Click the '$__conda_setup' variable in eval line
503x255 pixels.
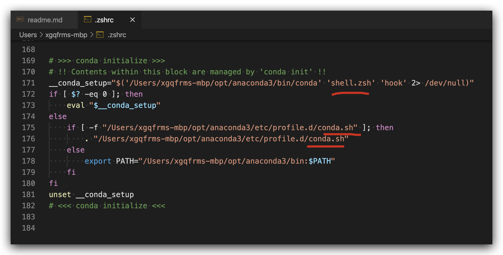[125, 105]
